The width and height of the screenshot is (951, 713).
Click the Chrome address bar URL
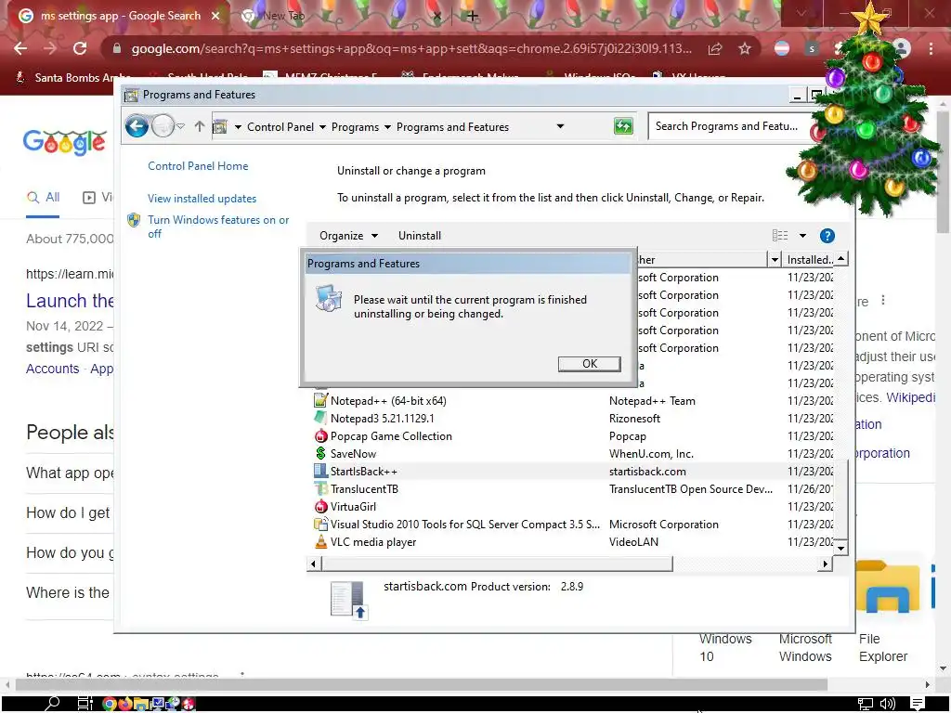(x=411, y=48)
